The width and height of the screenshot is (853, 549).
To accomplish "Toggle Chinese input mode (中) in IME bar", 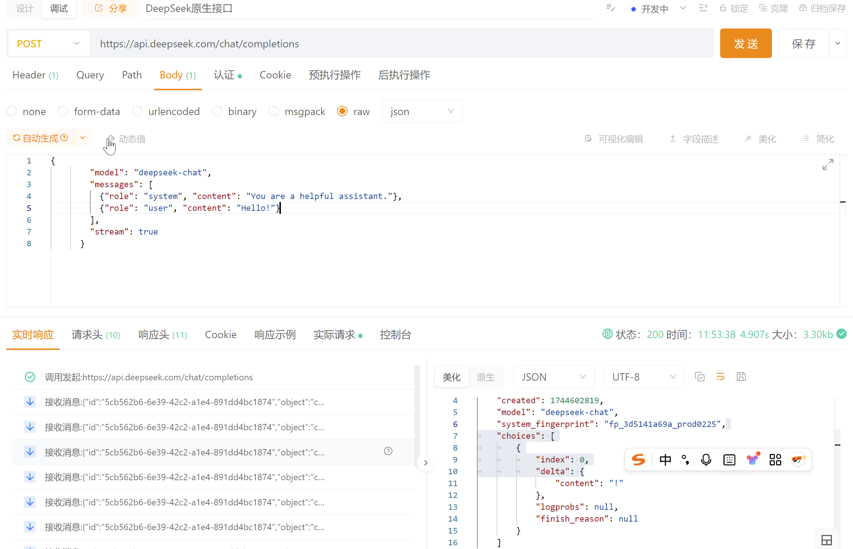I will click(x=665, y=460).
